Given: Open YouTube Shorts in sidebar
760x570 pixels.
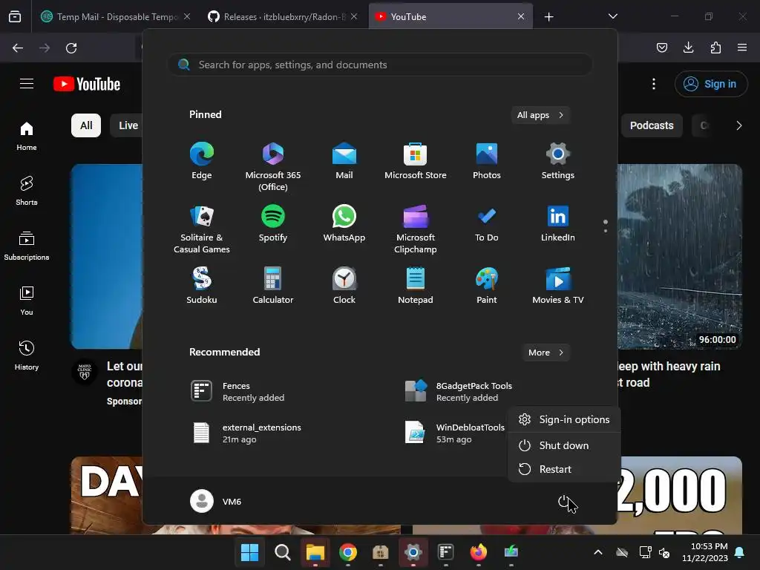Looking at the screenshot, I should (27, 191).
